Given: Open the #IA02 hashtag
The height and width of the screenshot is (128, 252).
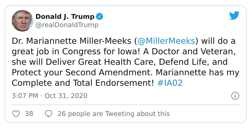Looking at the screenshot, I should pyautogui.click(x=170, y=83).
